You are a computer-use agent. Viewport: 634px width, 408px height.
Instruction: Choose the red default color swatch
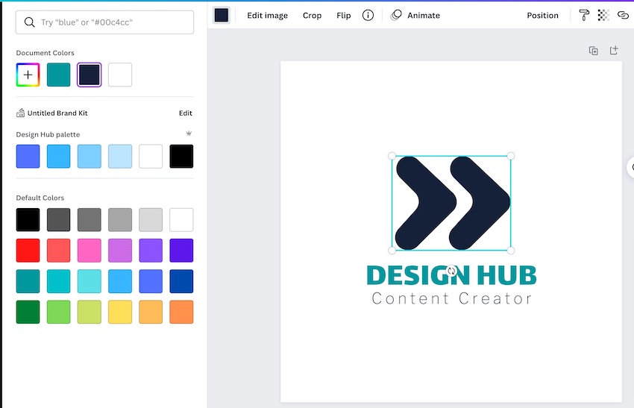(28, 251)
